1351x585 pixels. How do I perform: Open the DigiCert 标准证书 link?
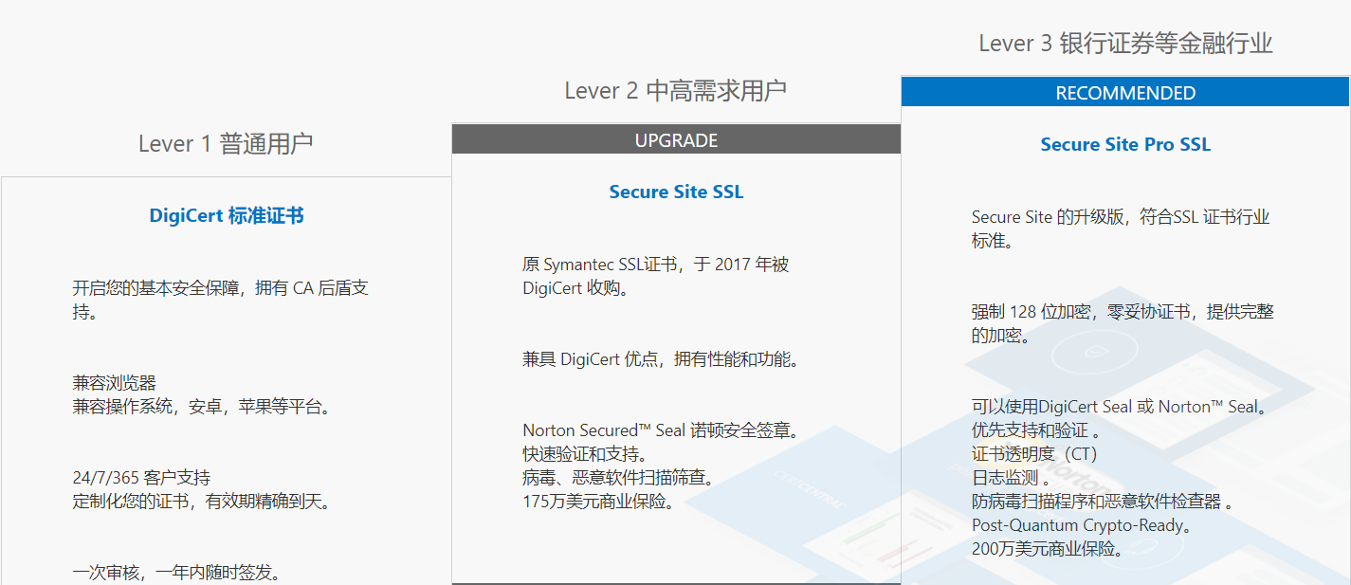click(227, 215)
